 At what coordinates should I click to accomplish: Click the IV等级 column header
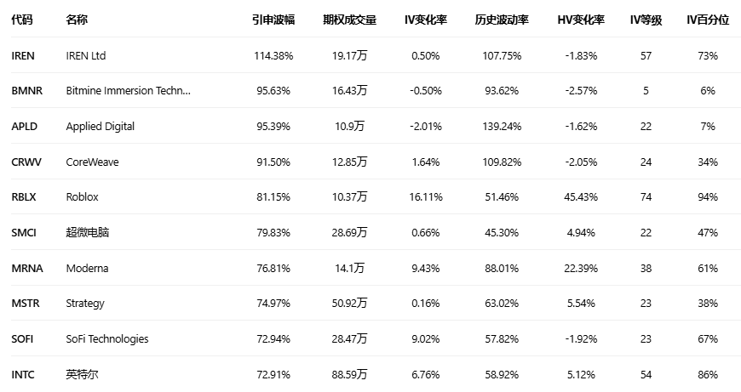pyautogui.click(x=646, y=20)
